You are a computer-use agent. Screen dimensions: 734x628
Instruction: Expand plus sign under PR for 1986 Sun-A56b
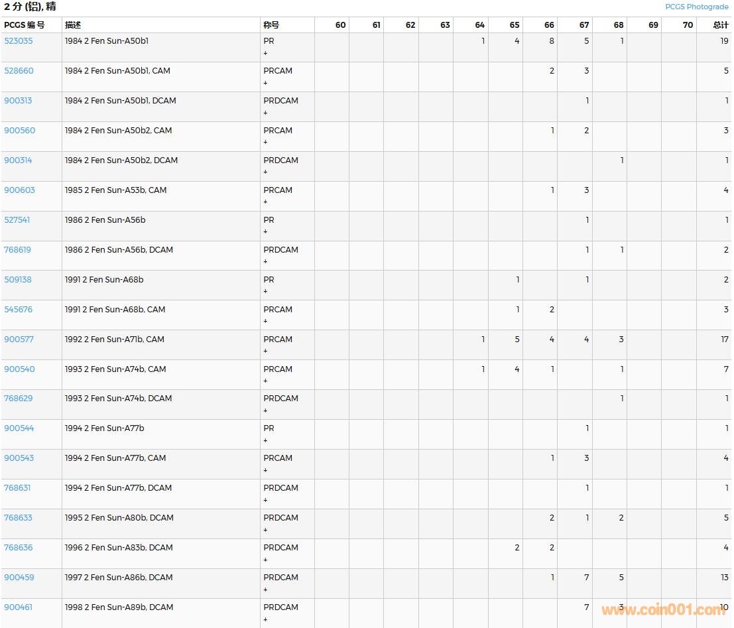[x=266, y=232]
